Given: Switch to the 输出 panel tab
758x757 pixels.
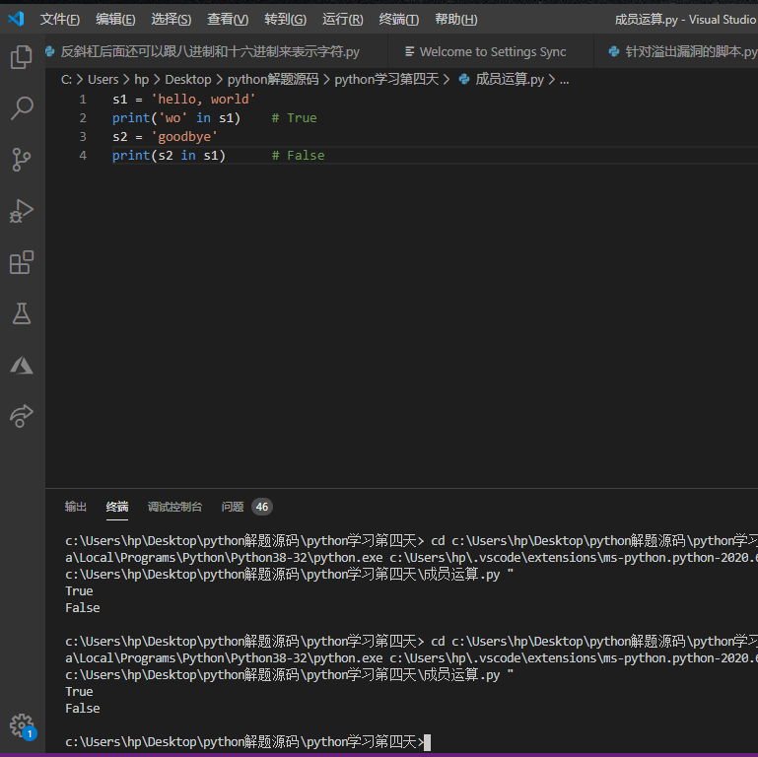Looking at the screenshot, I should (x=76, y=507).
